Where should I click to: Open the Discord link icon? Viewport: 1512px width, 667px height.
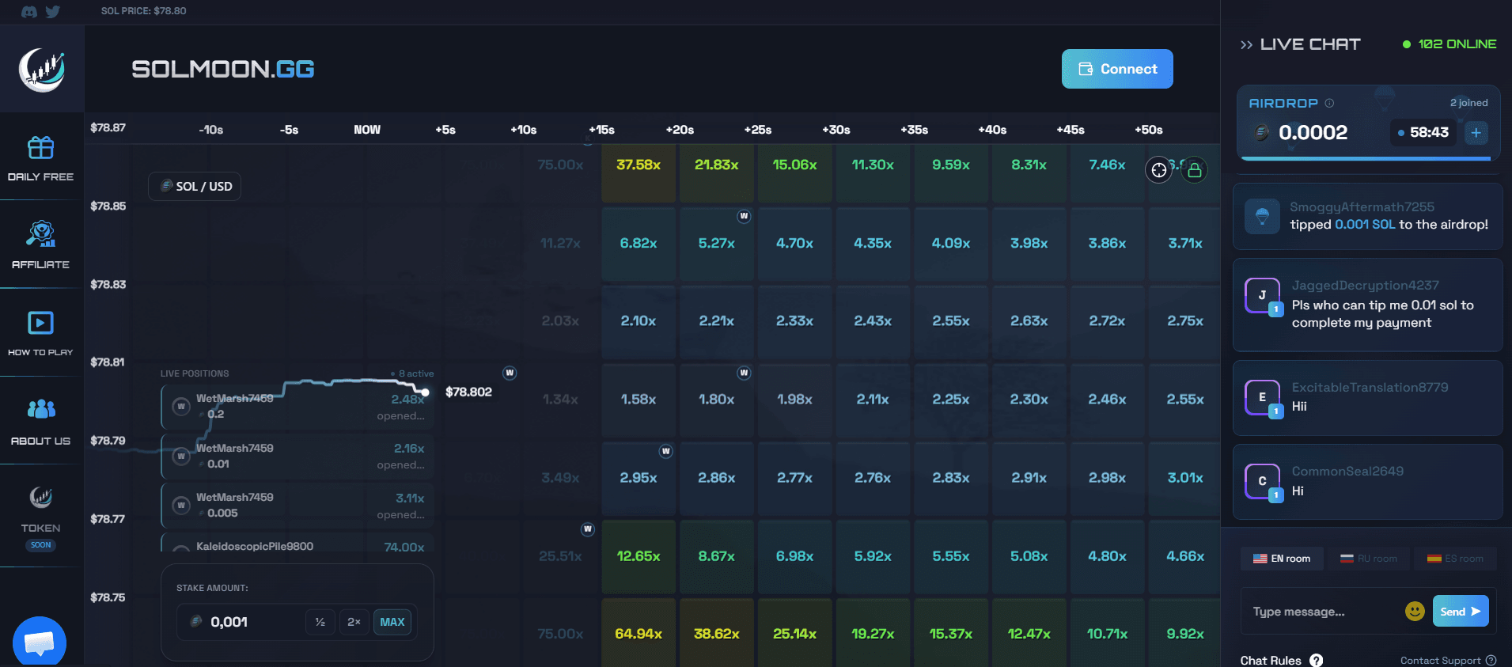tap(28, 12)
